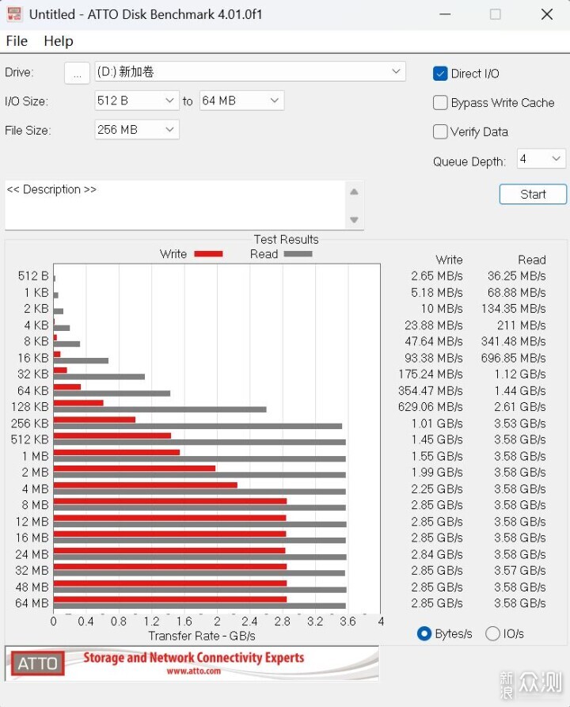
Task: Click the read value 36.25 MB/s
Action: (x=516, y=276)
